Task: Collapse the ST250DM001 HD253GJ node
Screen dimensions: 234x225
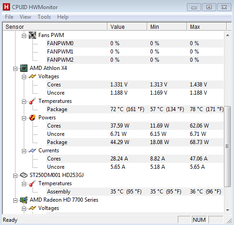Action: pos(15,176)
